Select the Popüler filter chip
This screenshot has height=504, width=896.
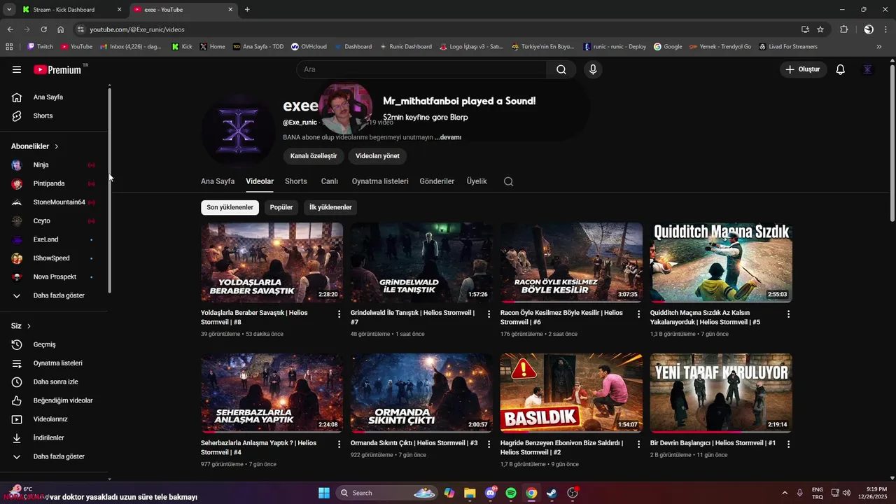281,207
